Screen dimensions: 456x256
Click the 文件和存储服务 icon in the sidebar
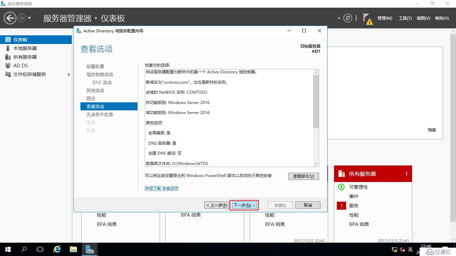coord(8,74)
